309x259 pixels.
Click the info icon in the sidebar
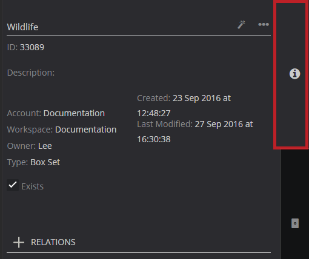click(294, 74)
